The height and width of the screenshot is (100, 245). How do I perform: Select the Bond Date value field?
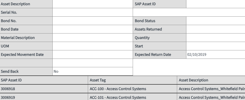tap(93, 29)
